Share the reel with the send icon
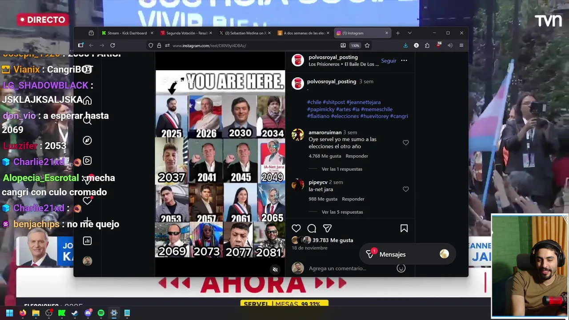This screenshot has width=569, height=320. [x=327, y=228]
